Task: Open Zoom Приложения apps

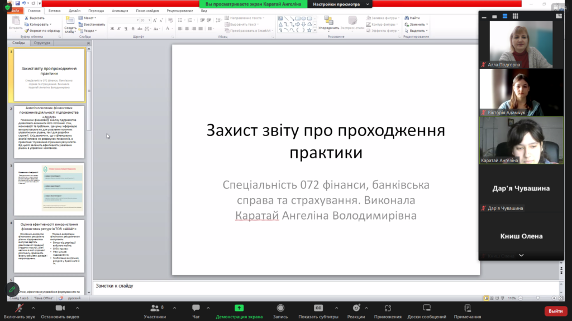Action: point(388,312)
